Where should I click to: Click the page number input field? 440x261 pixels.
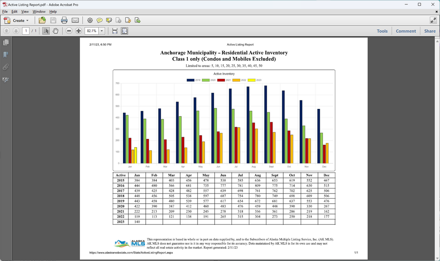click(x=26, y=31)
